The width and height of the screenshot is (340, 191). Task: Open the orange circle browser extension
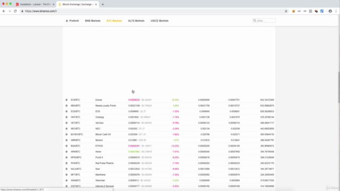click(294, 11)
